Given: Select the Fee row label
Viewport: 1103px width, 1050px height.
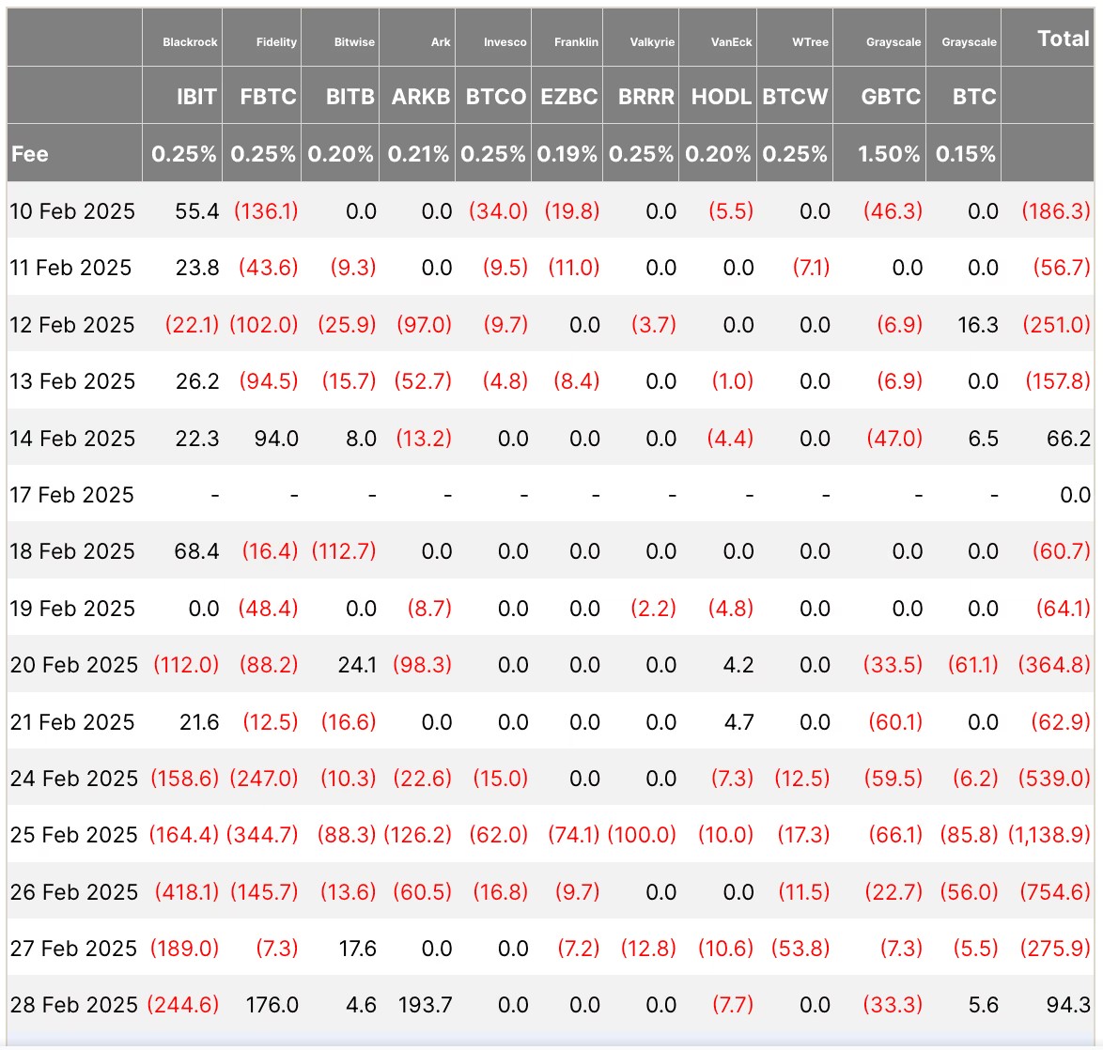Looking at the screenshot, I should point(30,154).
